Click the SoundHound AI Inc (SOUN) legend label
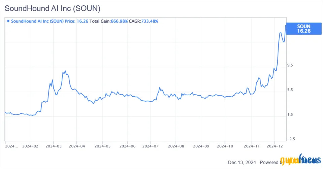This screenshot has height=169, width=323. (x=37, y=21)
